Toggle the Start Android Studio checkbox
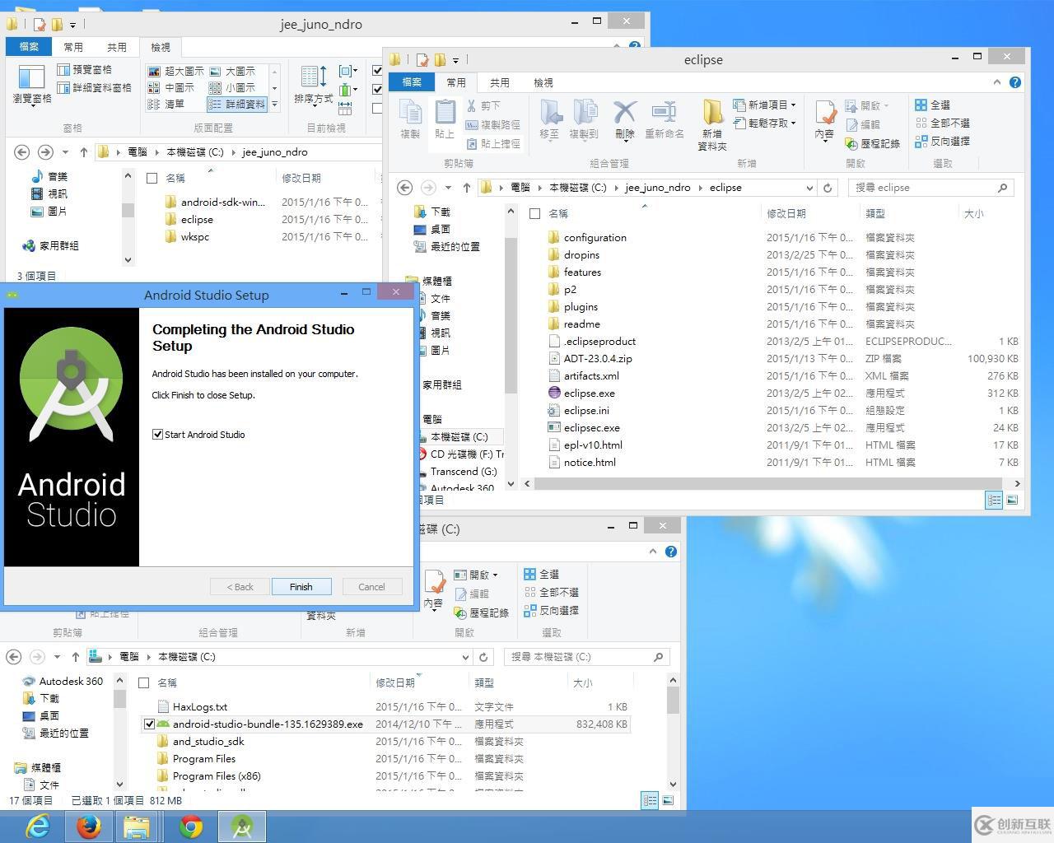Image resolution: width=1054 pixels, height=843 pixels. [x=157, y=435]
